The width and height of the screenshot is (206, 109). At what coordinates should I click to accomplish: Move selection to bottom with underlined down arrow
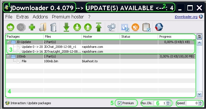66,27
